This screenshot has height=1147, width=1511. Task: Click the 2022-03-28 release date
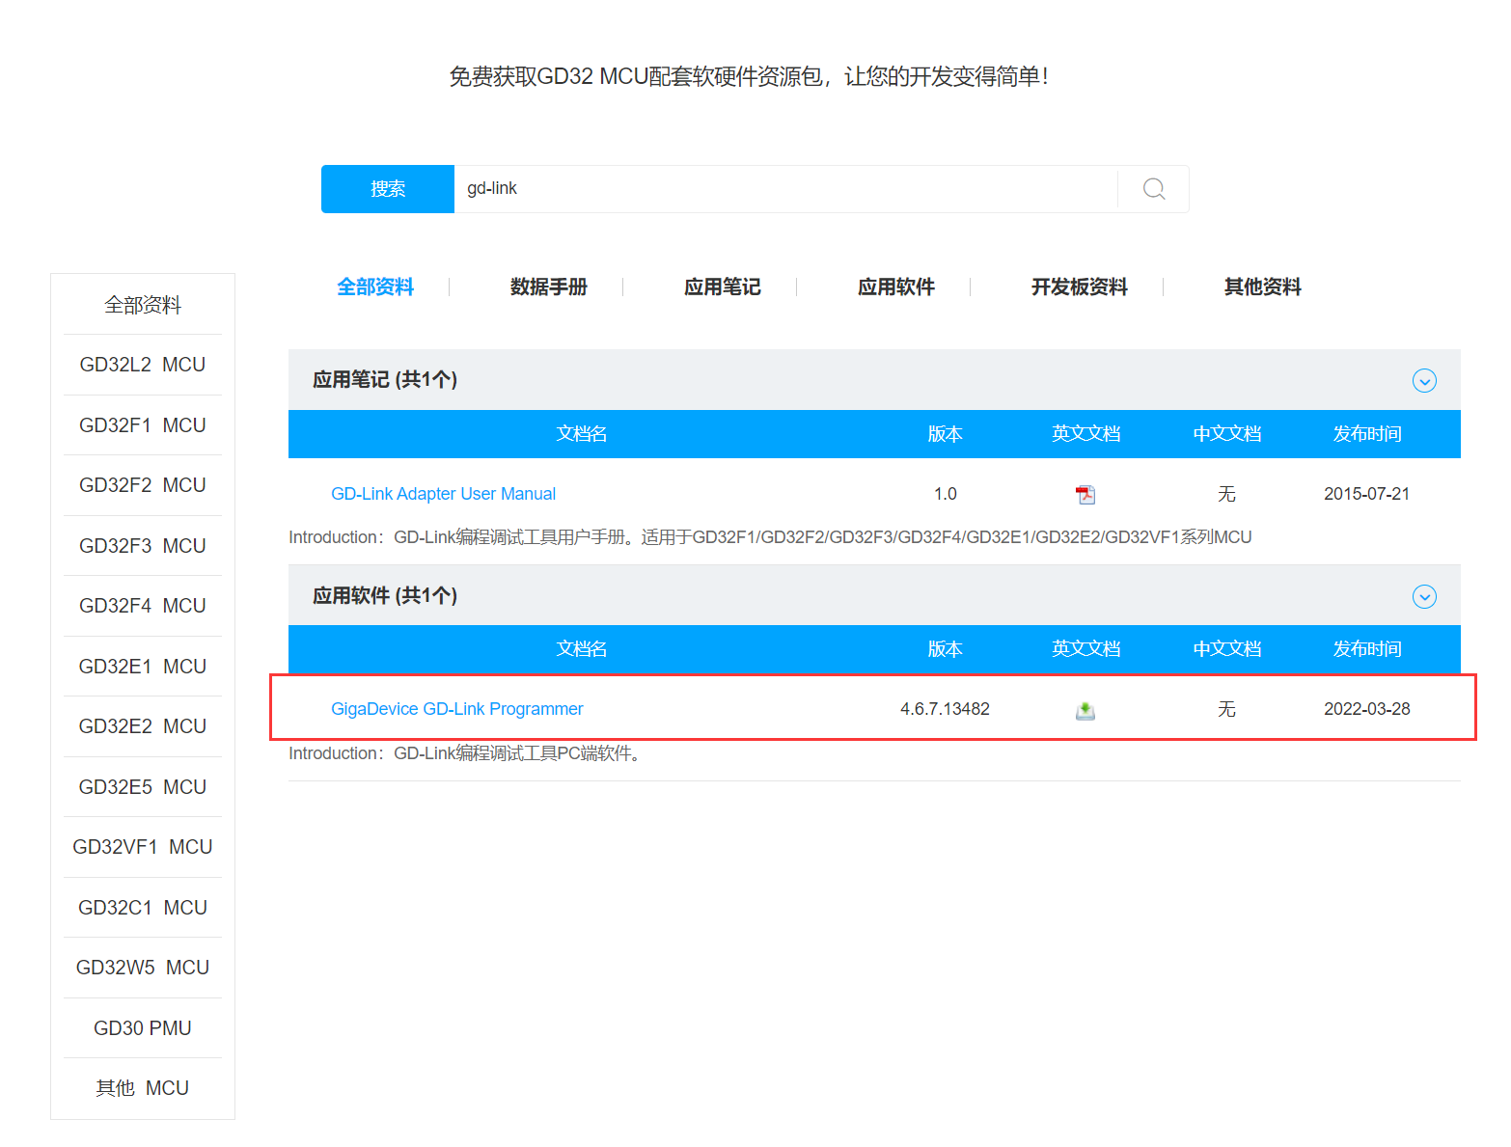pos(1367,709)
